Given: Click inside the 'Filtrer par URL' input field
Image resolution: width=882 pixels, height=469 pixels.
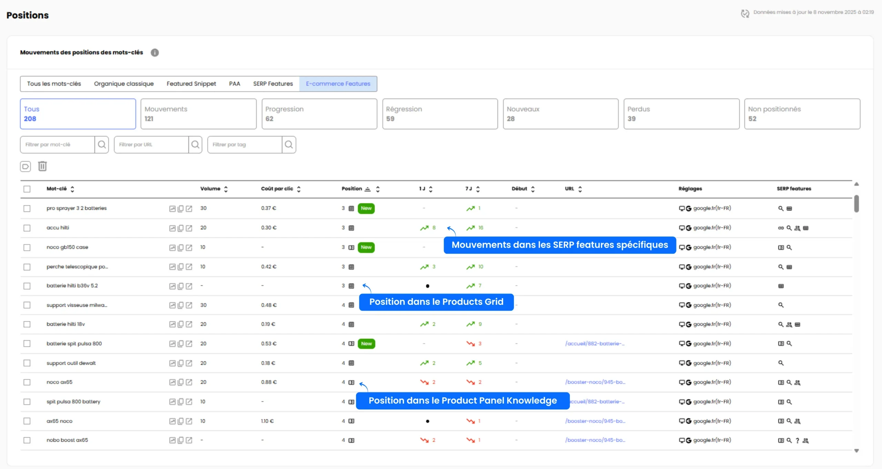Looking at the screenshot, I should pos(152,145).
